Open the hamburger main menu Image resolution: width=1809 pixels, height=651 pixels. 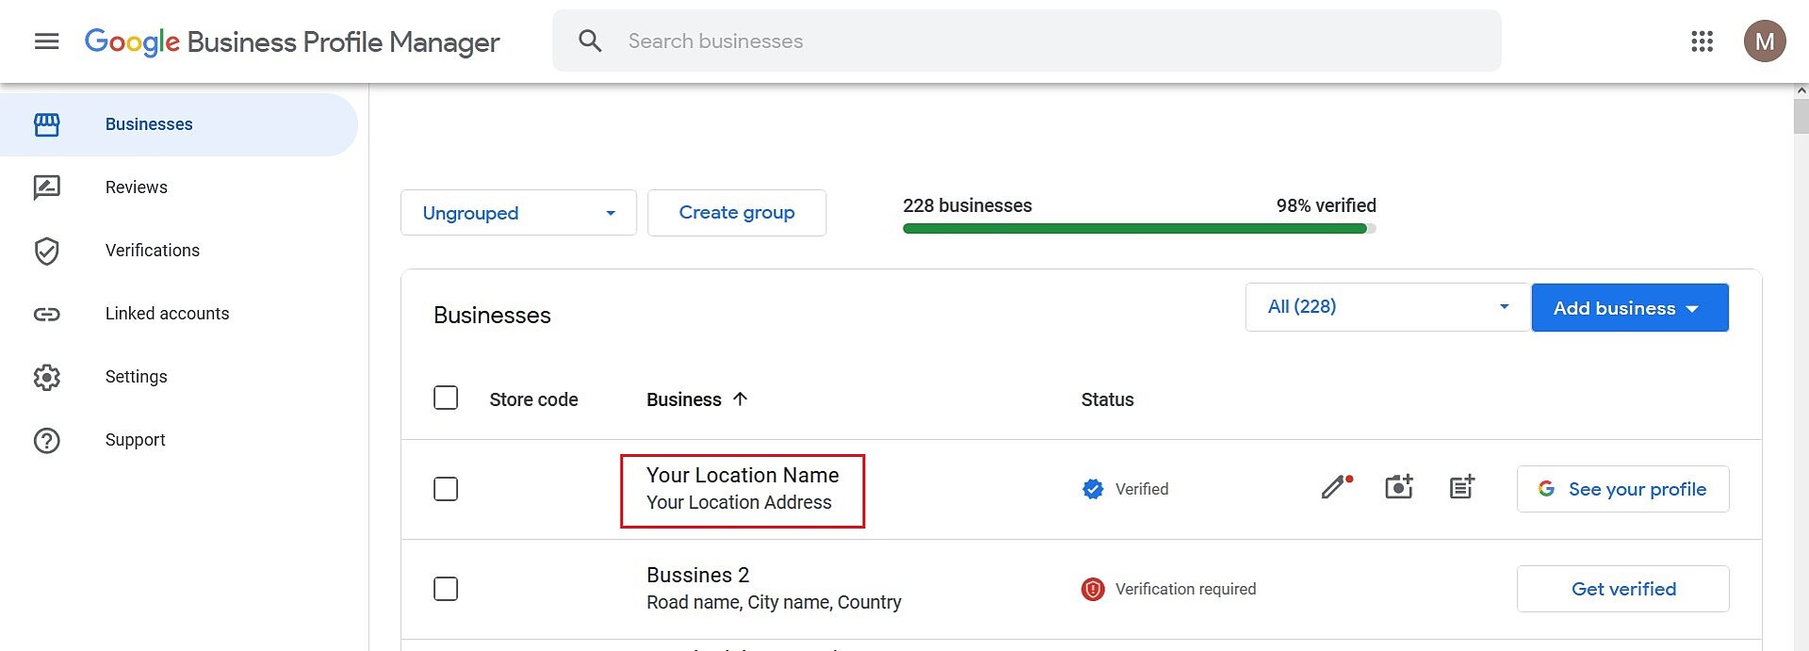[46, 41]
